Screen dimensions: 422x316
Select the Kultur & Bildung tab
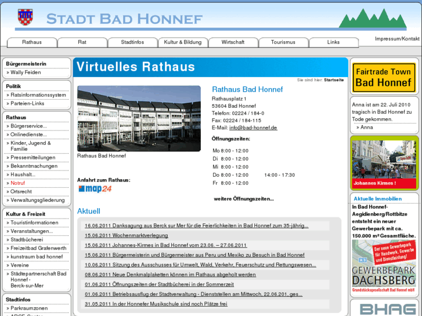[183, 42]
